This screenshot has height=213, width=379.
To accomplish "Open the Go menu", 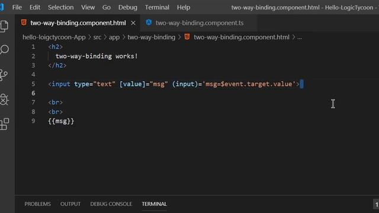I will click(x=107, y=7).
